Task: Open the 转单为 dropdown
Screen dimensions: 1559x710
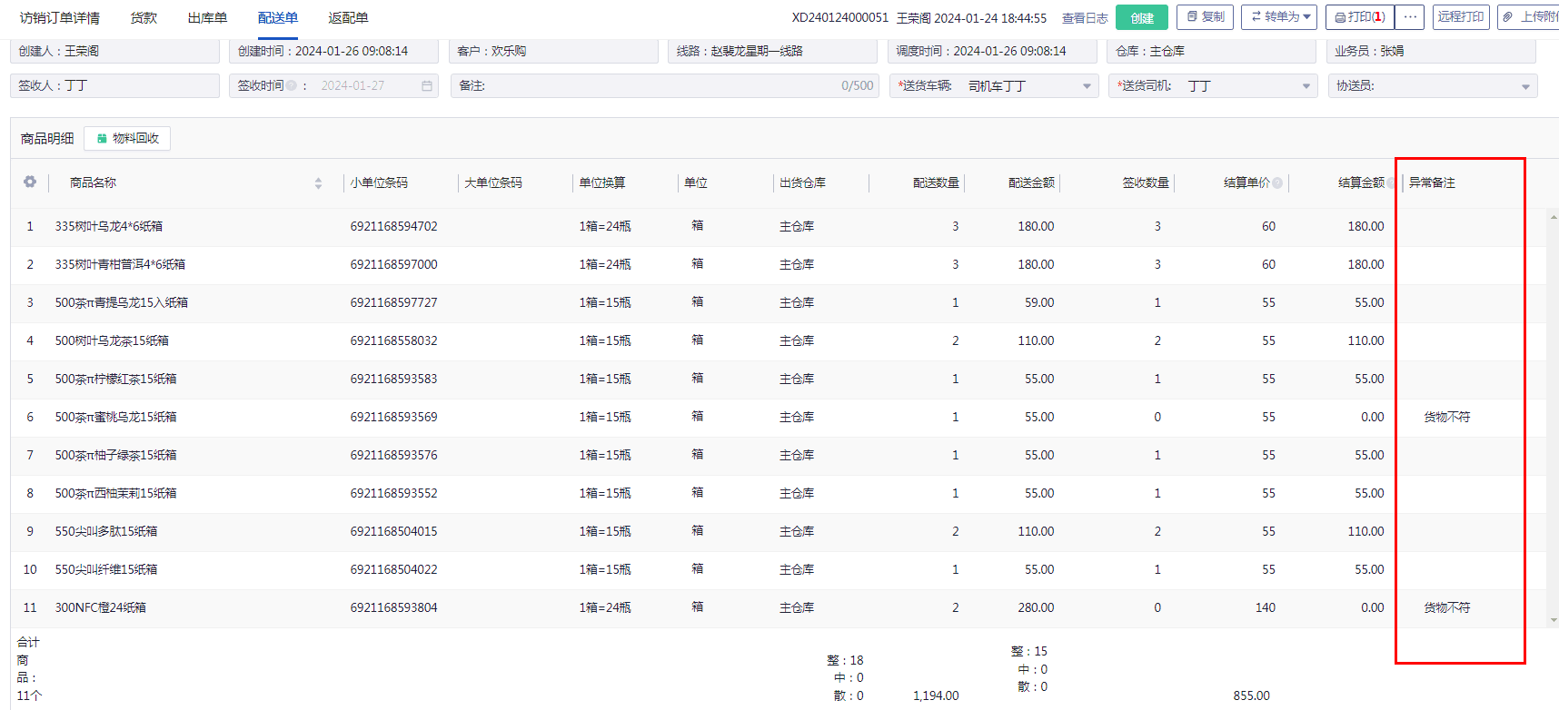Action: tap(1279, 17)
